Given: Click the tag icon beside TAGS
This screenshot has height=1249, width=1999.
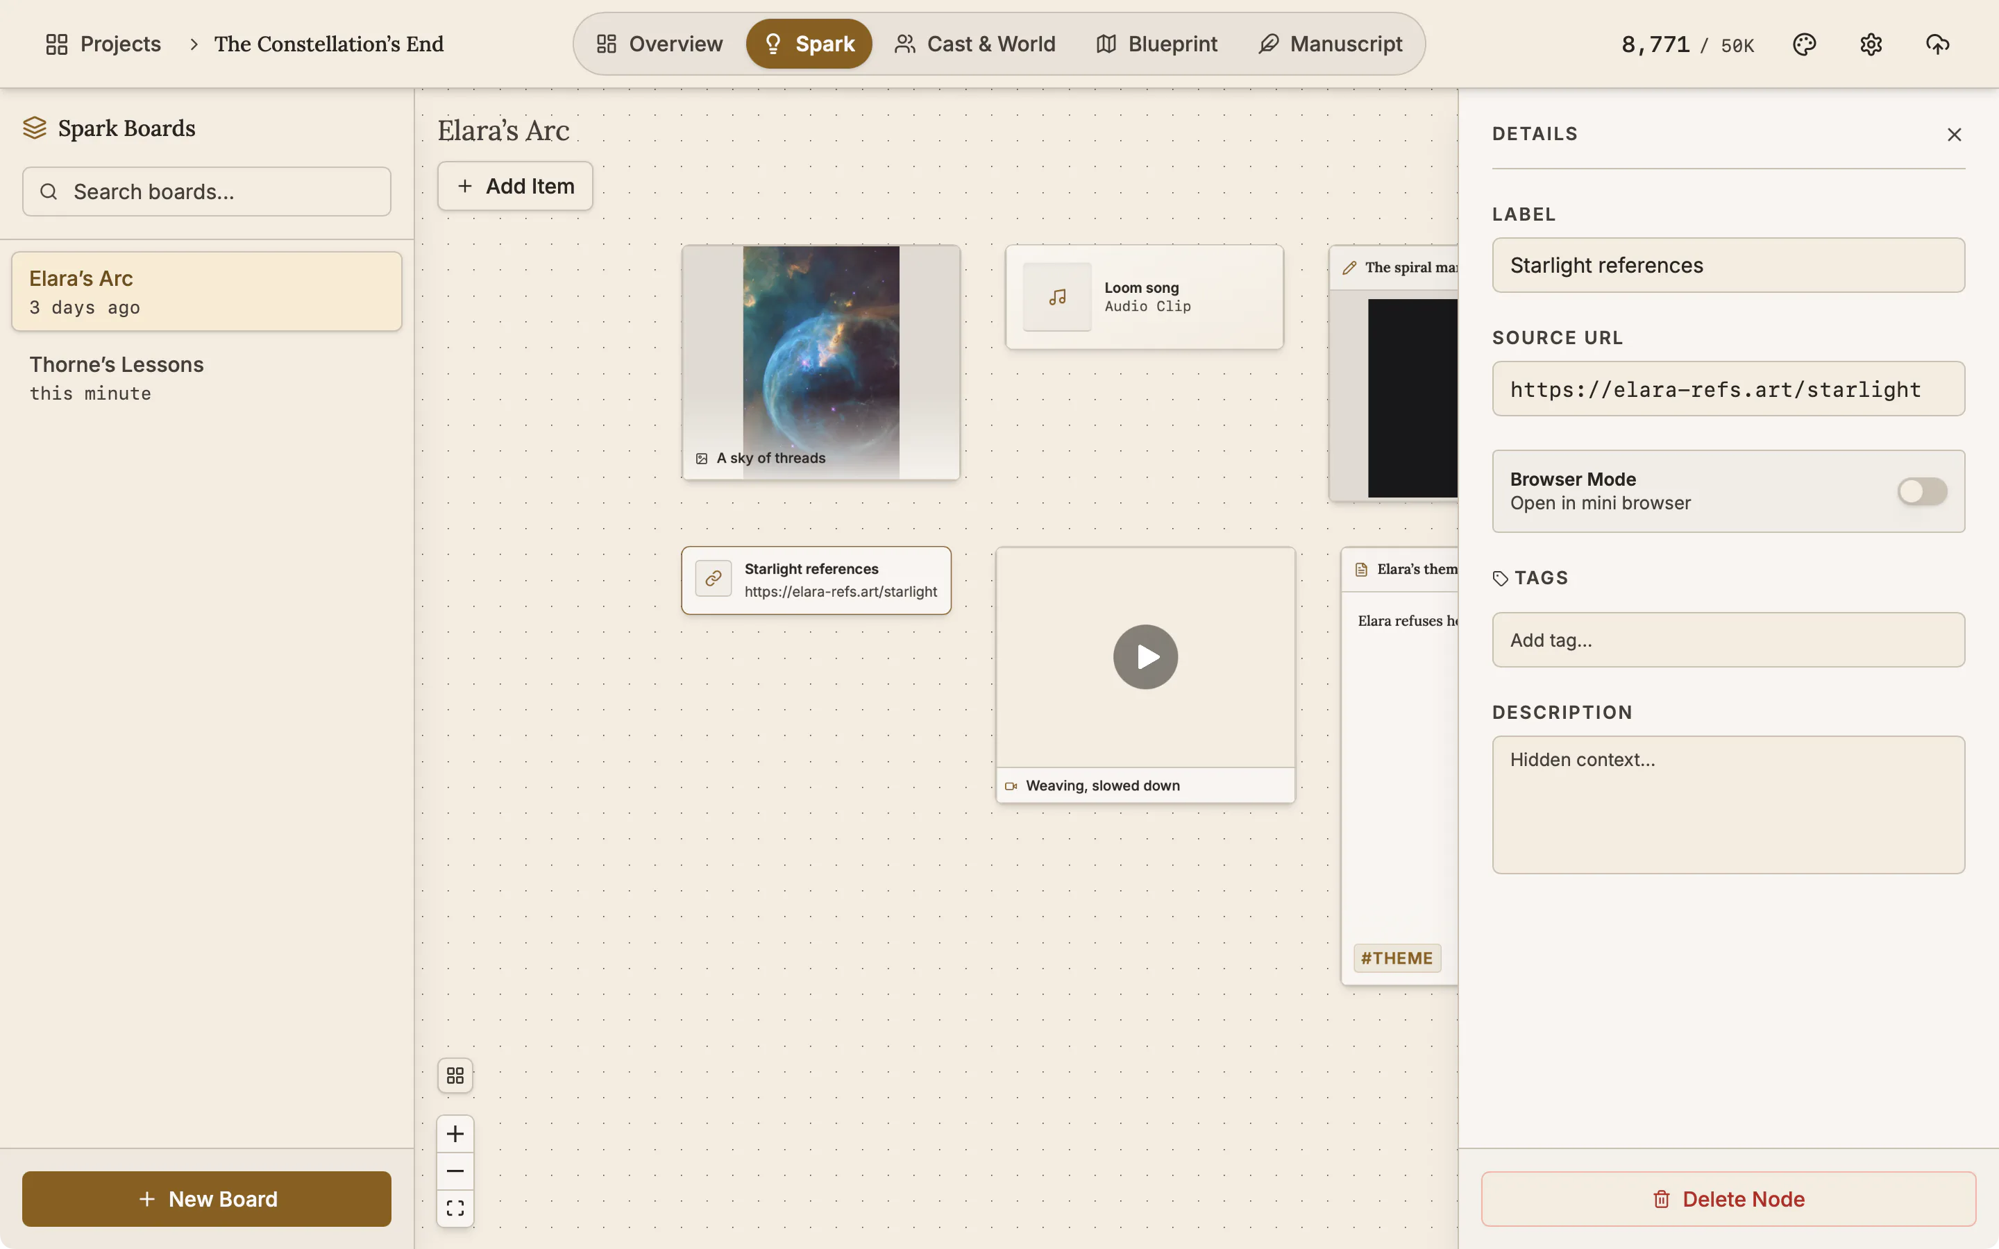Looking at the screenshot, I should [1500, 578].
